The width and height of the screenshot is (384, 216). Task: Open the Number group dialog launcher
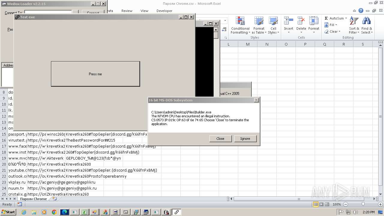(226, 37)
